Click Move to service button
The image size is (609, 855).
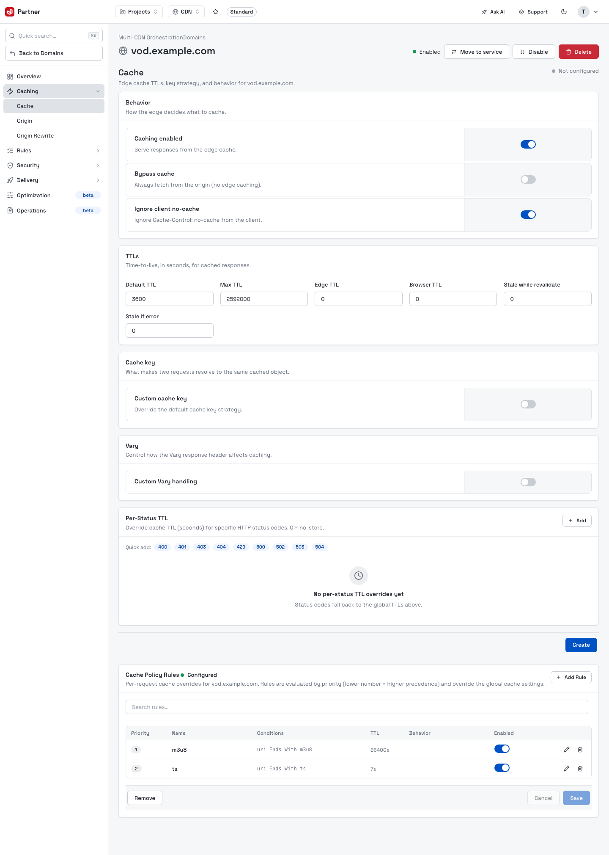pyautogui.click(x=477, y=52)
